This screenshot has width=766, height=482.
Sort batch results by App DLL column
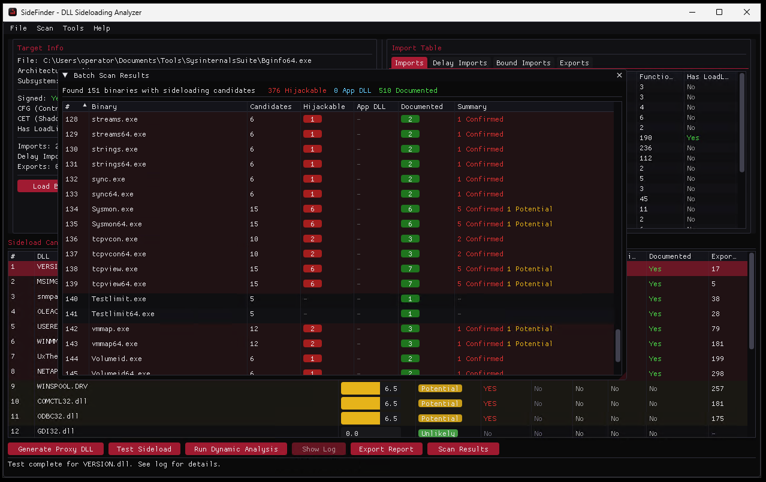pos(376,107)
